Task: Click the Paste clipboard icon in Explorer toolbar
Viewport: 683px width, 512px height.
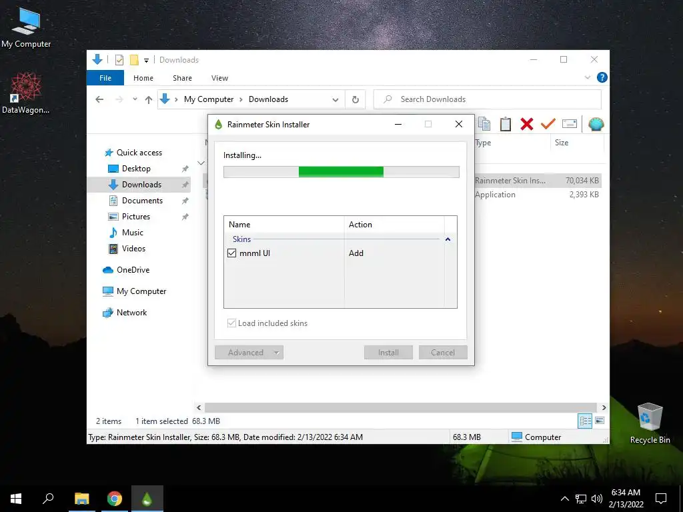Action: pos(506,124)
